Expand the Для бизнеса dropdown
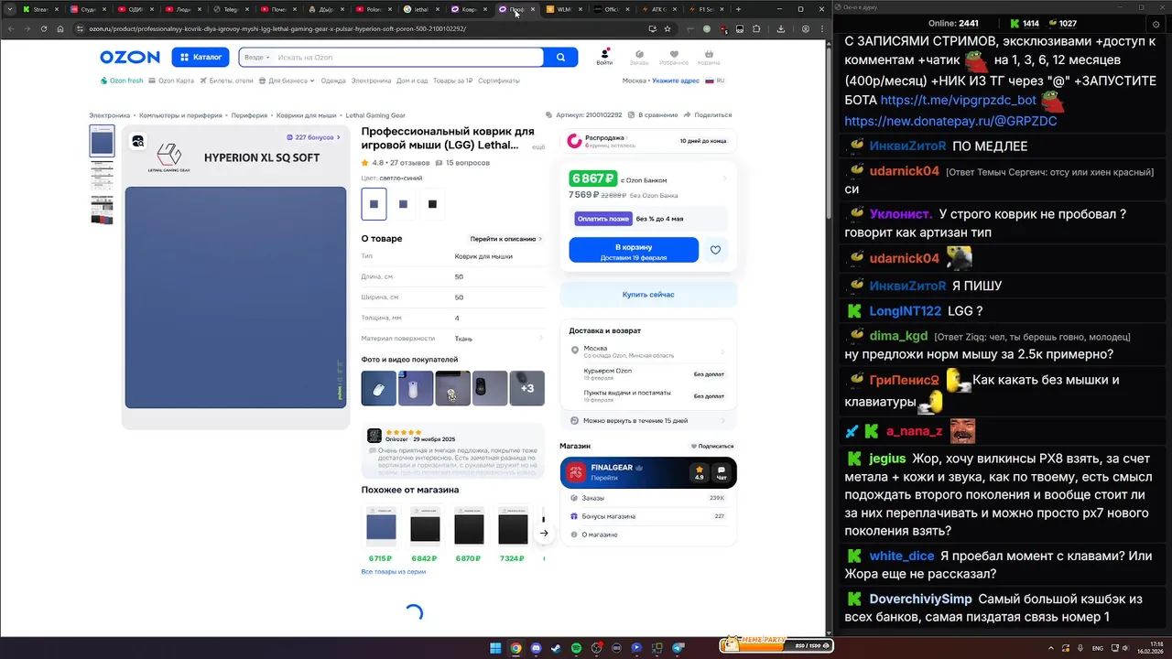The width and height of the screenshot is (1172, 659). tap(288, 81)
